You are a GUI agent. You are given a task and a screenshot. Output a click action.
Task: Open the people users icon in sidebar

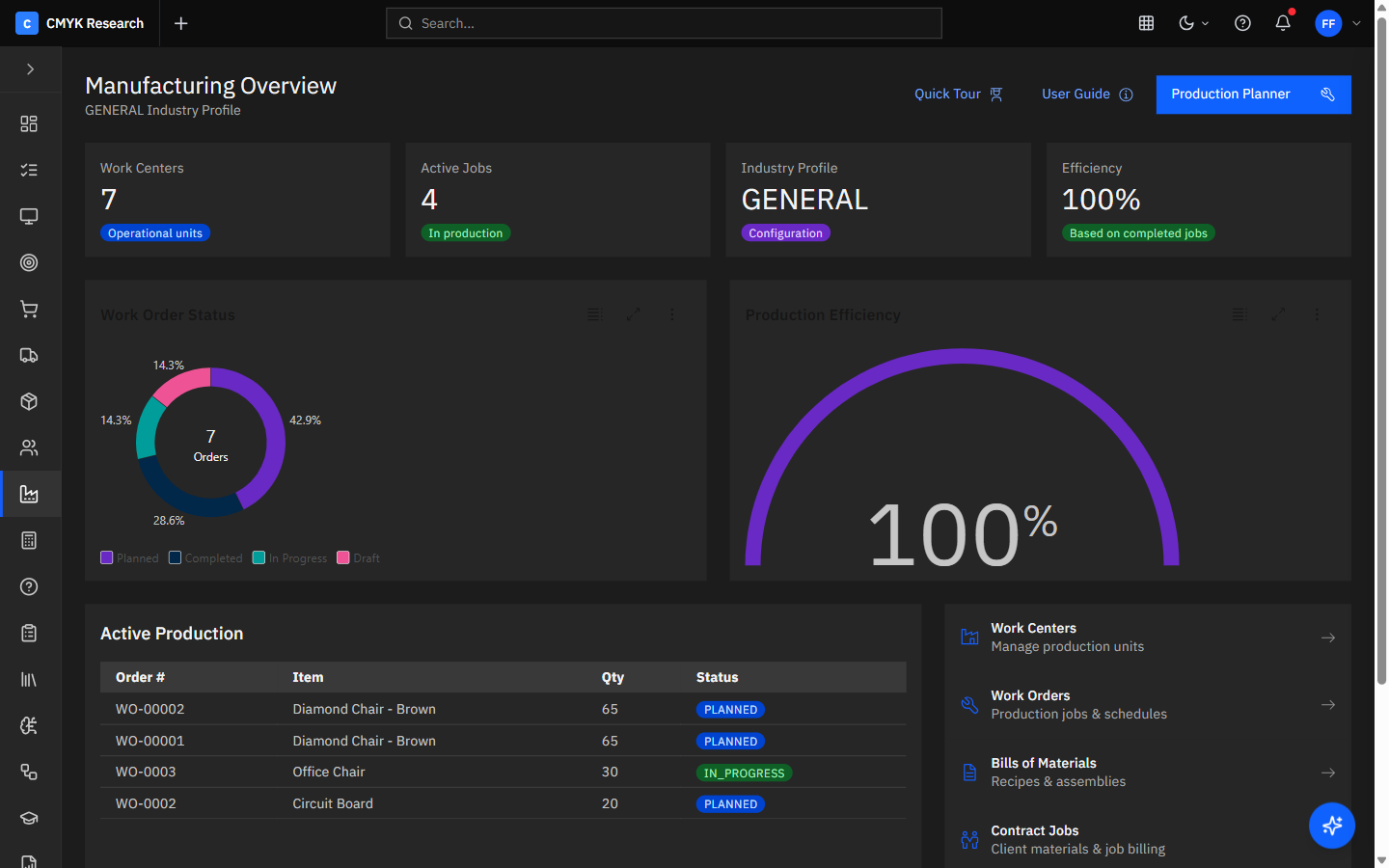pyautogui.click(x=29, y=448)
